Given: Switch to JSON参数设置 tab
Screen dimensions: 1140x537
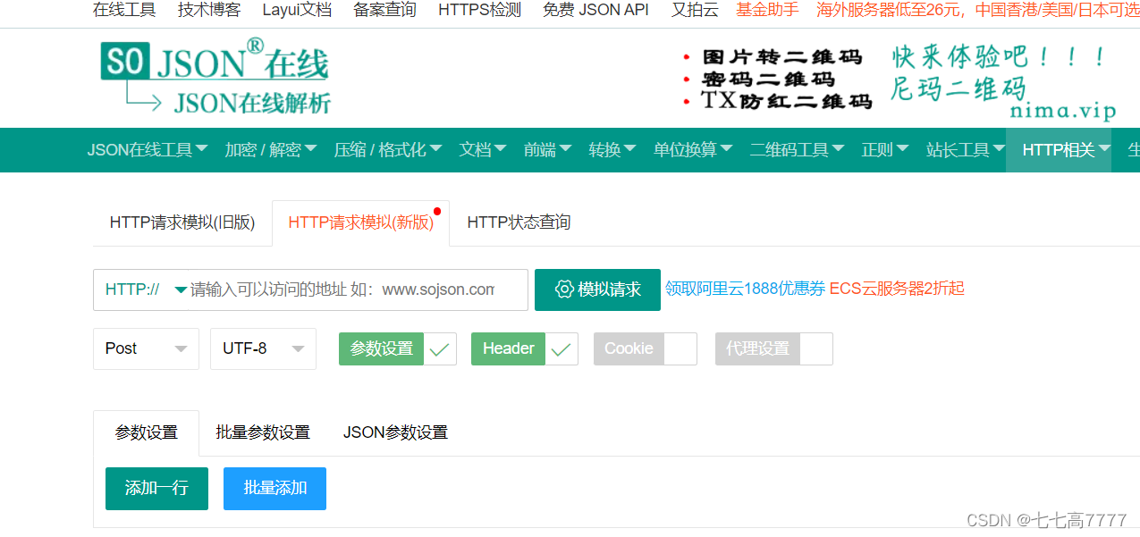Looking at the screenshot, I should [394, 432].
